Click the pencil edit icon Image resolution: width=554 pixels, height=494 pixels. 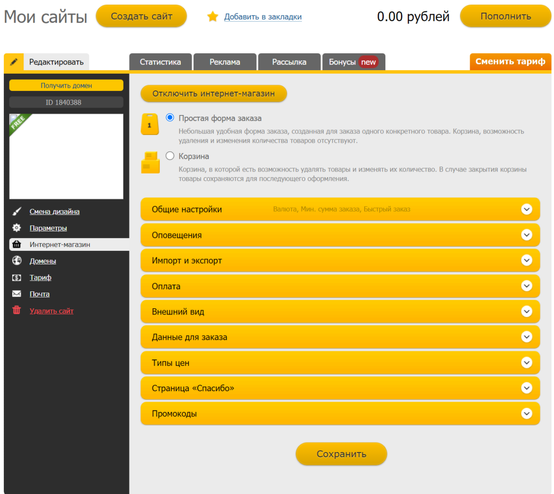(x=14, y=62)
